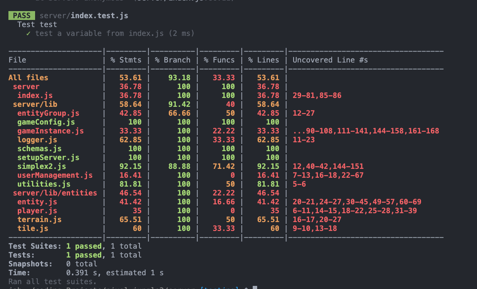The width and height of the screenshot is (477, 289).
Task: Click the green PASS badge
Action: pyautogui.click(x=22, y=16)
